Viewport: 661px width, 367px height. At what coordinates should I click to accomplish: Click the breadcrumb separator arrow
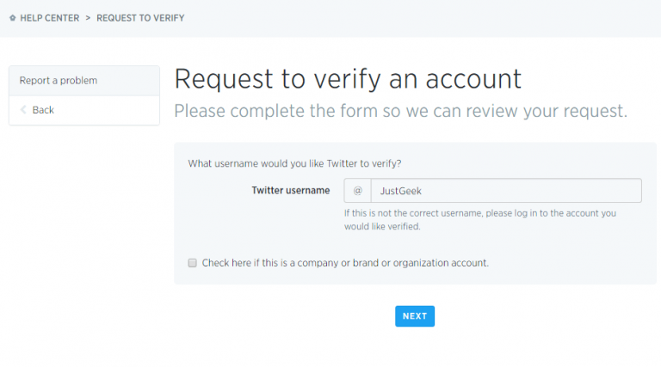tap(88, 18)
